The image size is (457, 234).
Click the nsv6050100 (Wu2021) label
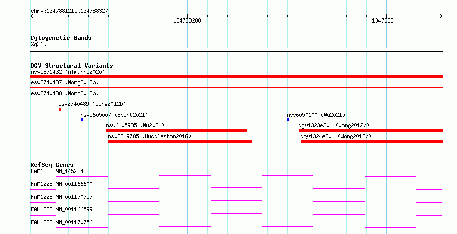coord(316,115)
